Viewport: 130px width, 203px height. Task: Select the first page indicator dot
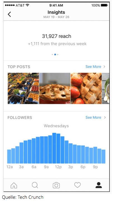(x=52, y=54)
